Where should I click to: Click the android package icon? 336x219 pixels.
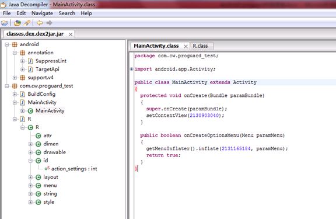click(x=15, y=44)
